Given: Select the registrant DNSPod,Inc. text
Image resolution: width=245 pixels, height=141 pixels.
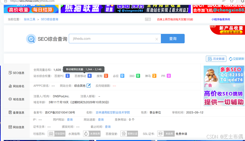Looking at the screenshot, I should (61, 96).
